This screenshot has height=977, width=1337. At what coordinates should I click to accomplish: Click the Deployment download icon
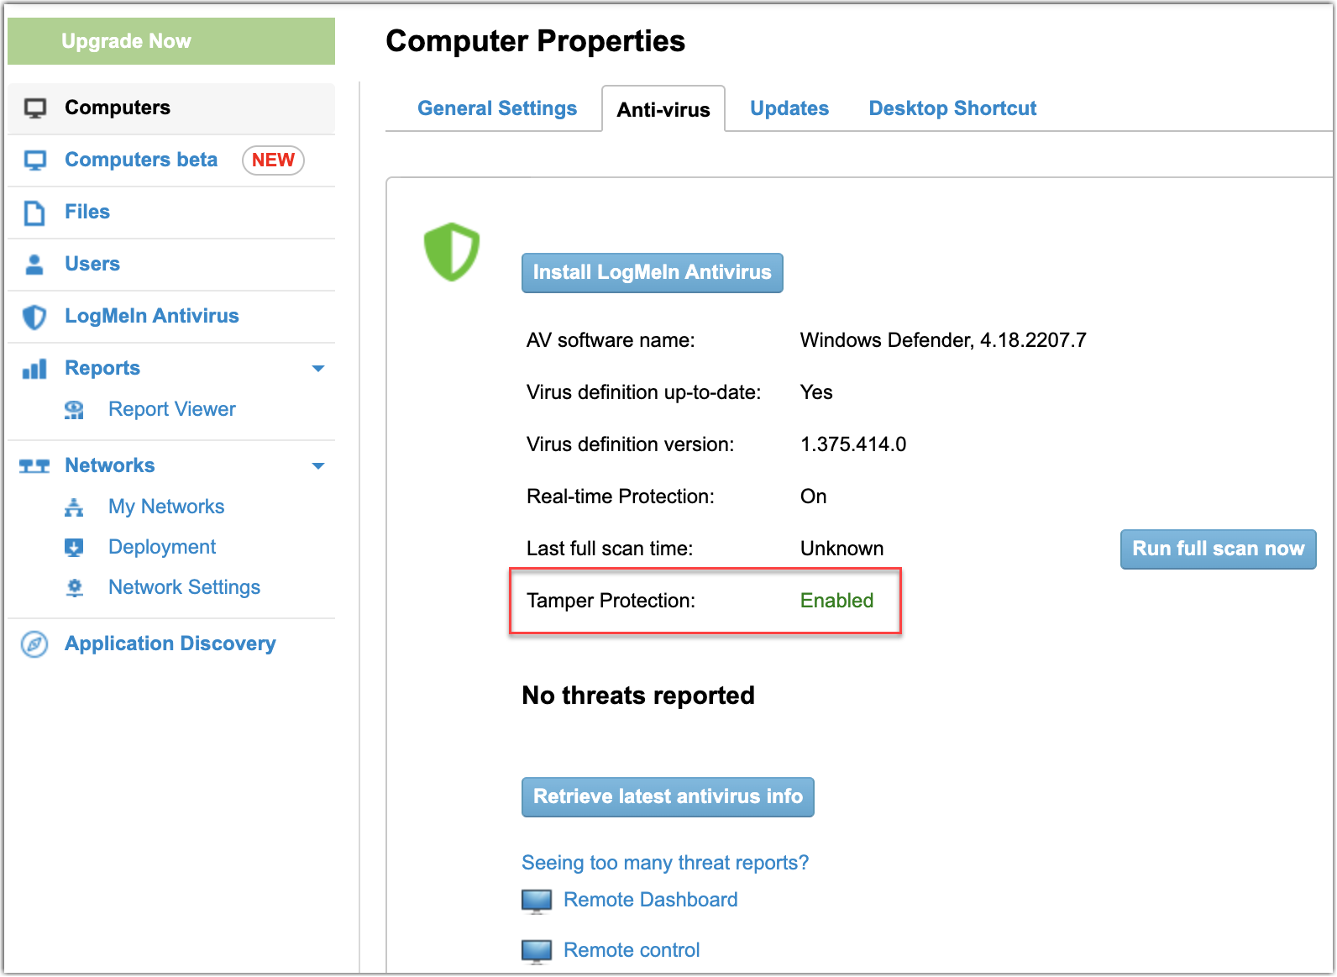(75, 548)
